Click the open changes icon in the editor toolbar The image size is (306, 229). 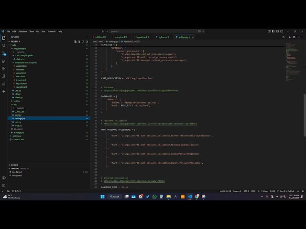[294, 37]
